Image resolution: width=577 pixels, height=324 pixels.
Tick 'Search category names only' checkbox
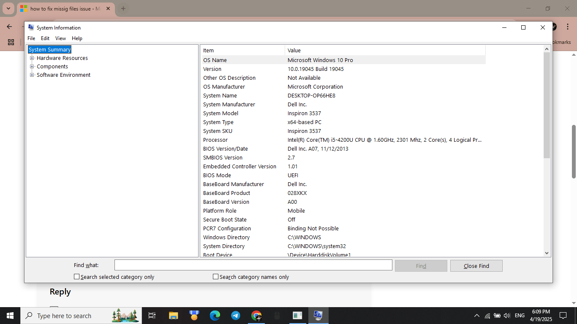215,277
